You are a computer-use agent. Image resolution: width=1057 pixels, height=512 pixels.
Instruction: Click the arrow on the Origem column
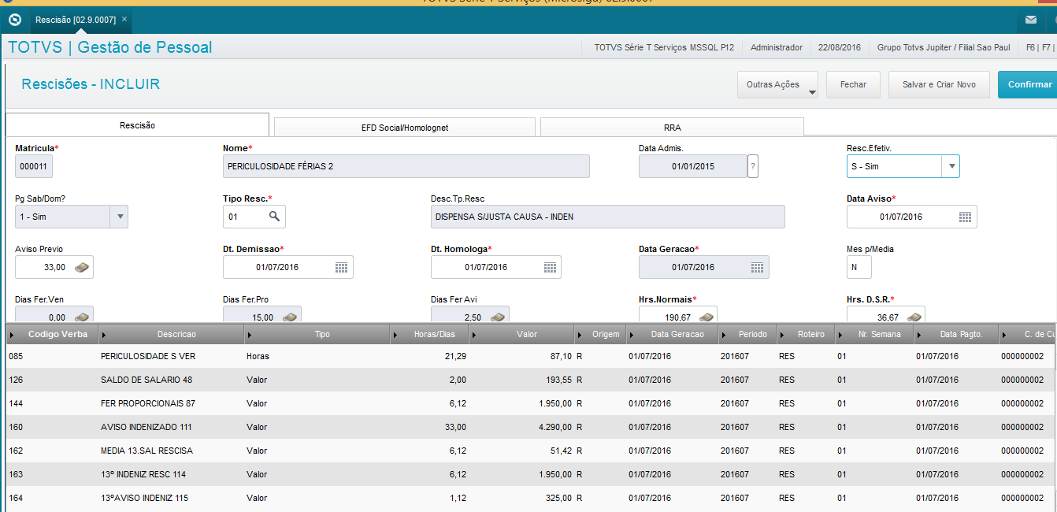(580, 335)
